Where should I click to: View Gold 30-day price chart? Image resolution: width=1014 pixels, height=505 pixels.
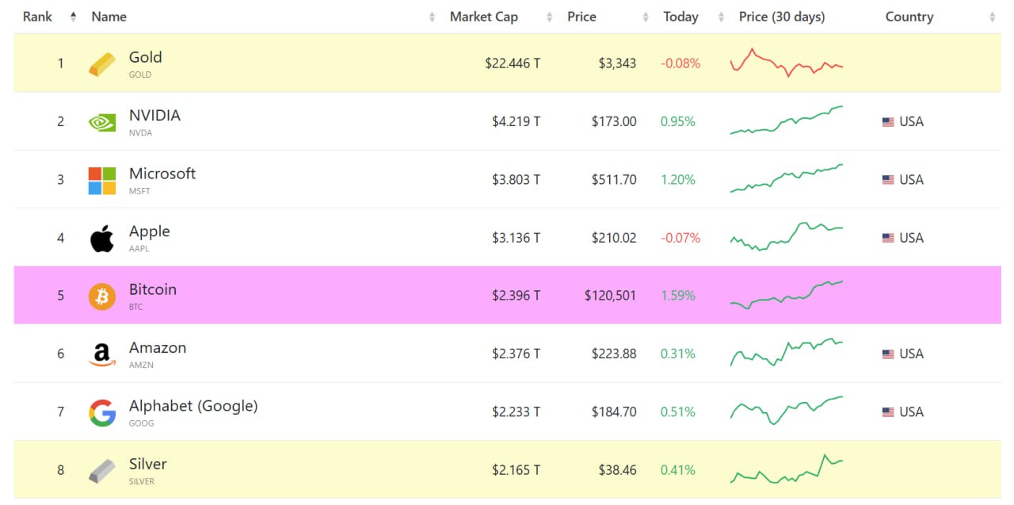(787, 63)
